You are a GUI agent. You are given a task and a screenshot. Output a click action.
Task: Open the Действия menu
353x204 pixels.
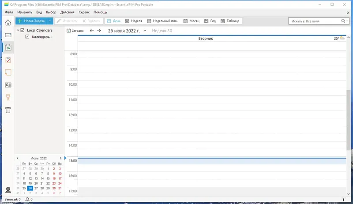click(x=67, y=12)
